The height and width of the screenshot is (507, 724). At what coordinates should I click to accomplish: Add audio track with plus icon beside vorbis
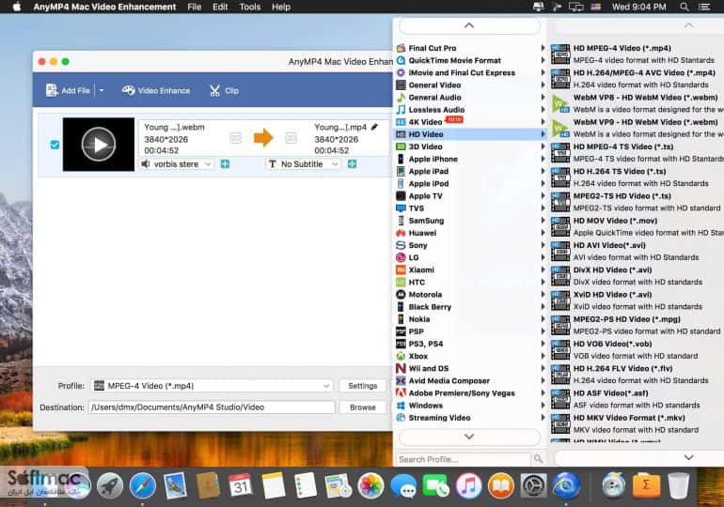coord(225,164)
